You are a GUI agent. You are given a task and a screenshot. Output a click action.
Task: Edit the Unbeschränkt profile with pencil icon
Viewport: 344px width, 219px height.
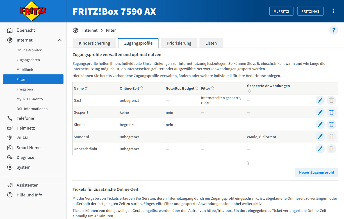tap(320, 149)
